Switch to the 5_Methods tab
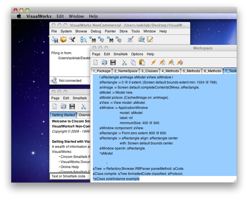The width and height of the screenshot is (248, 198). tap(191, 71)
